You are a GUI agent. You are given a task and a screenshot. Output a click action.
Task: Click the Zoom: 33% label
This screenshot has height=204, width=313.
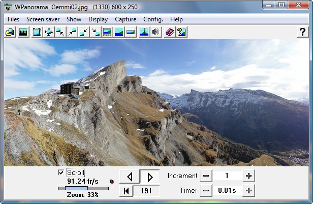point(83,195)
